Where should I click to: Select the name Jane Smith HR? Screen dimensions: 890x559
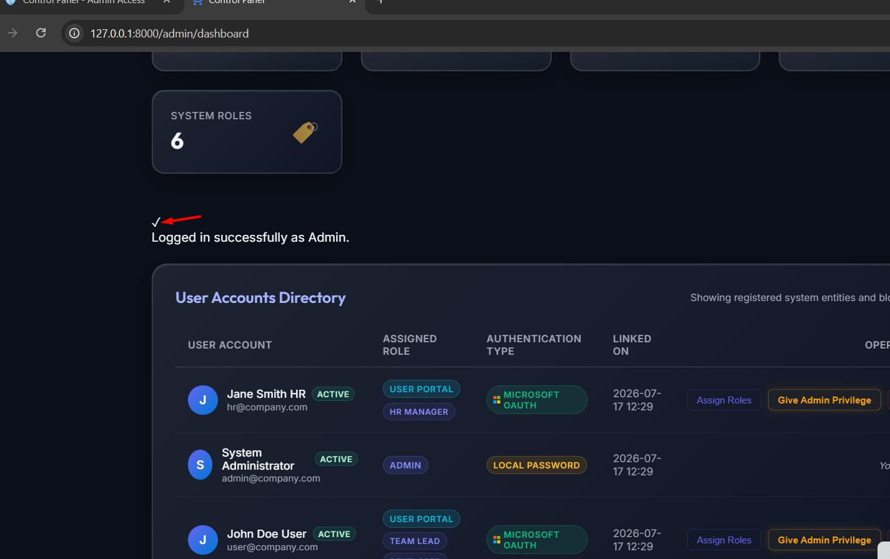pos(266,394)
